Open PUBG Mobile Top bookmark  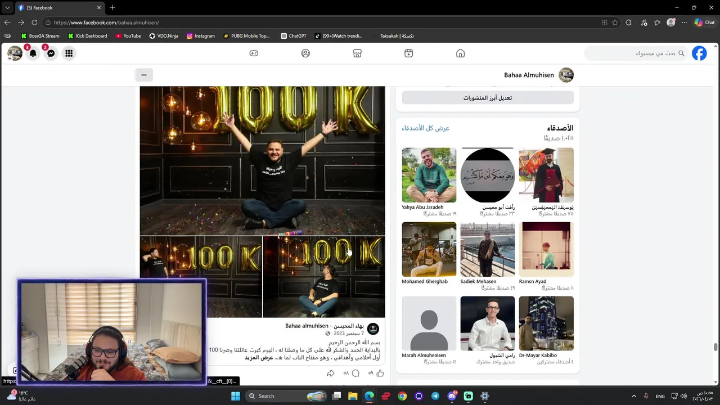click(247, 36)
